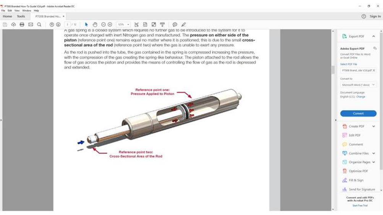Click the document scrollbar up arrow
Image resolution: width=383 pixels, height=215 pixels.
(333, 31)
